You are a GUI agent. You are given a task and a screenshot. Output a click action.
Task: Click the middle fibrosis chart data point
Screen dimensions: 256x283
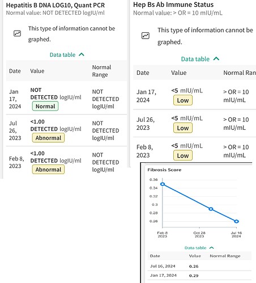(x=211, y=209)
